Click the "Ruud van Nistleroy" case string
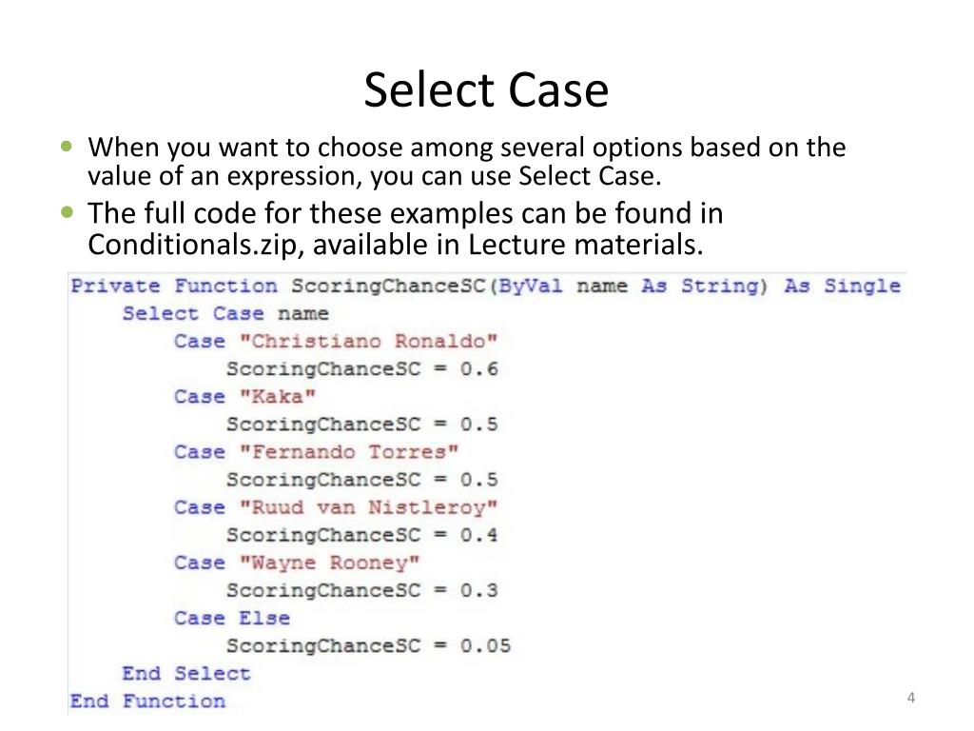The image size is (974, 731). click(368, 507)
